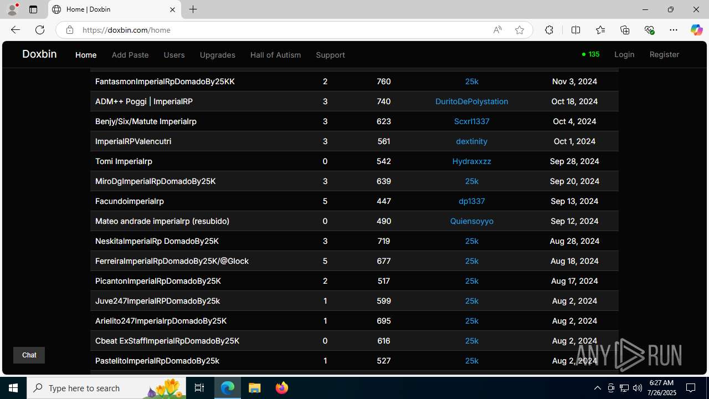The width and height of the screenshot is (709, 399).
Task: Open the Collections icon
Action: (625, 30)
